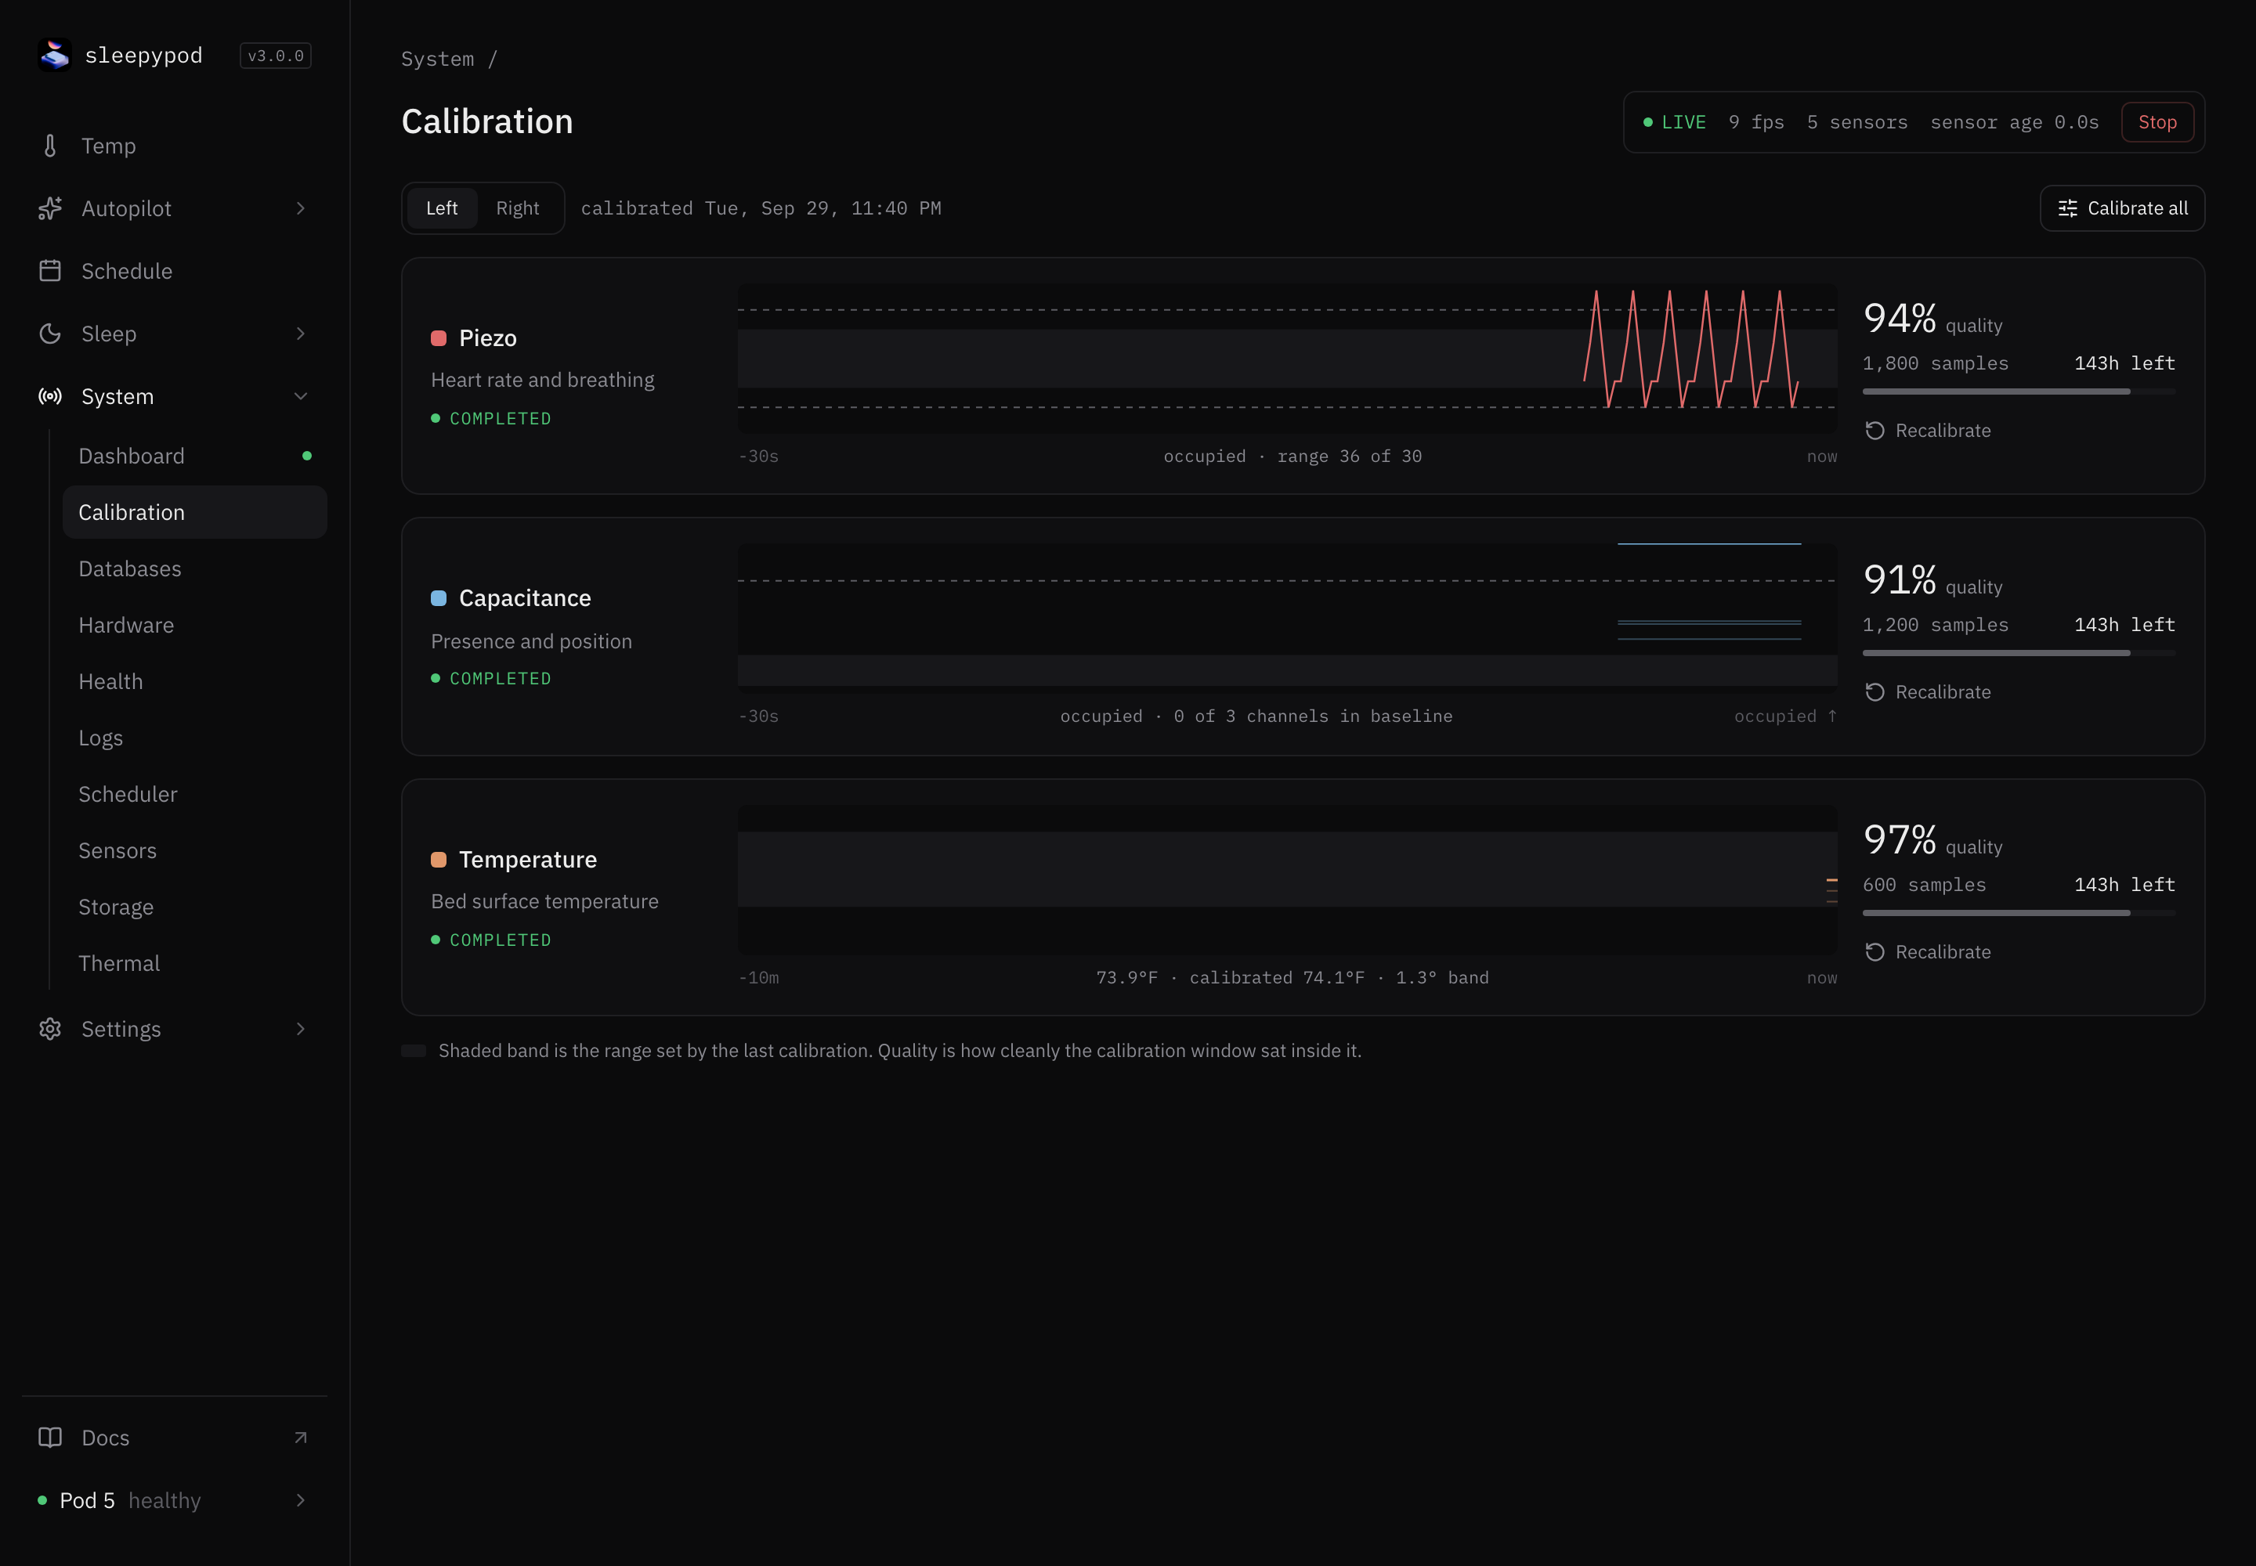Image resolution: width=2256 pixels, height=1566 pixels.
Task: Click the Autopilot sparkle icon
Action: [x=50, y=208]
